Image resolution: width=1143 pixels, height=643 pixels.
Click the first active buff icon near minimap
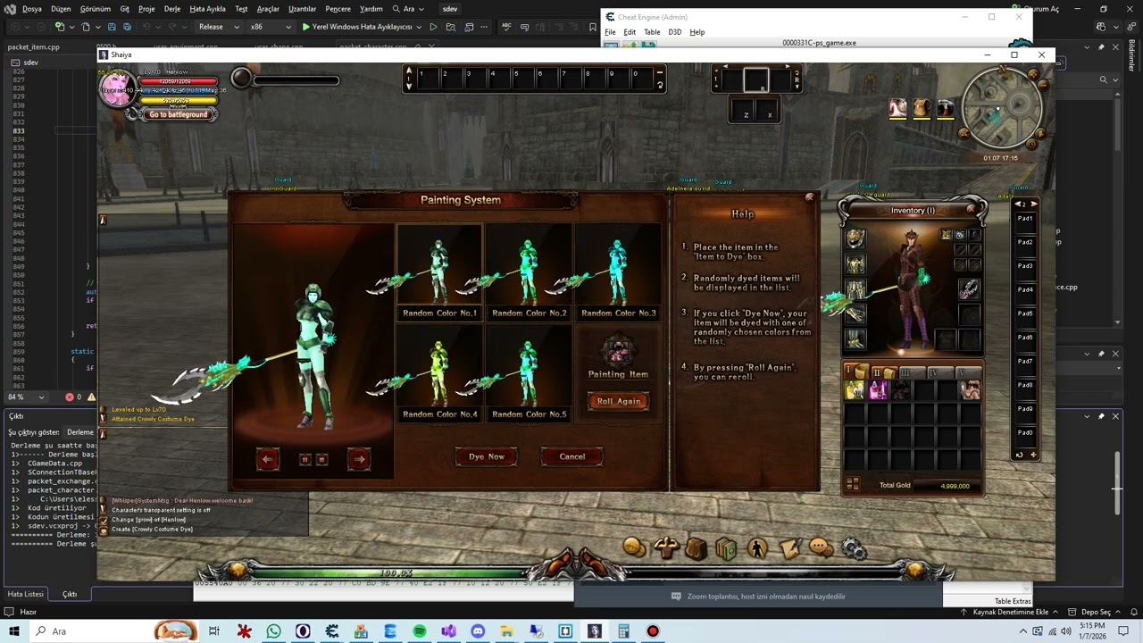[898, 108]
